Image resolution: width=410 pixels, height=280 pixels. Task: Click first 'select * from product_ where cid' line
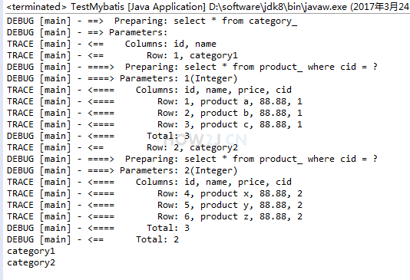192,67
